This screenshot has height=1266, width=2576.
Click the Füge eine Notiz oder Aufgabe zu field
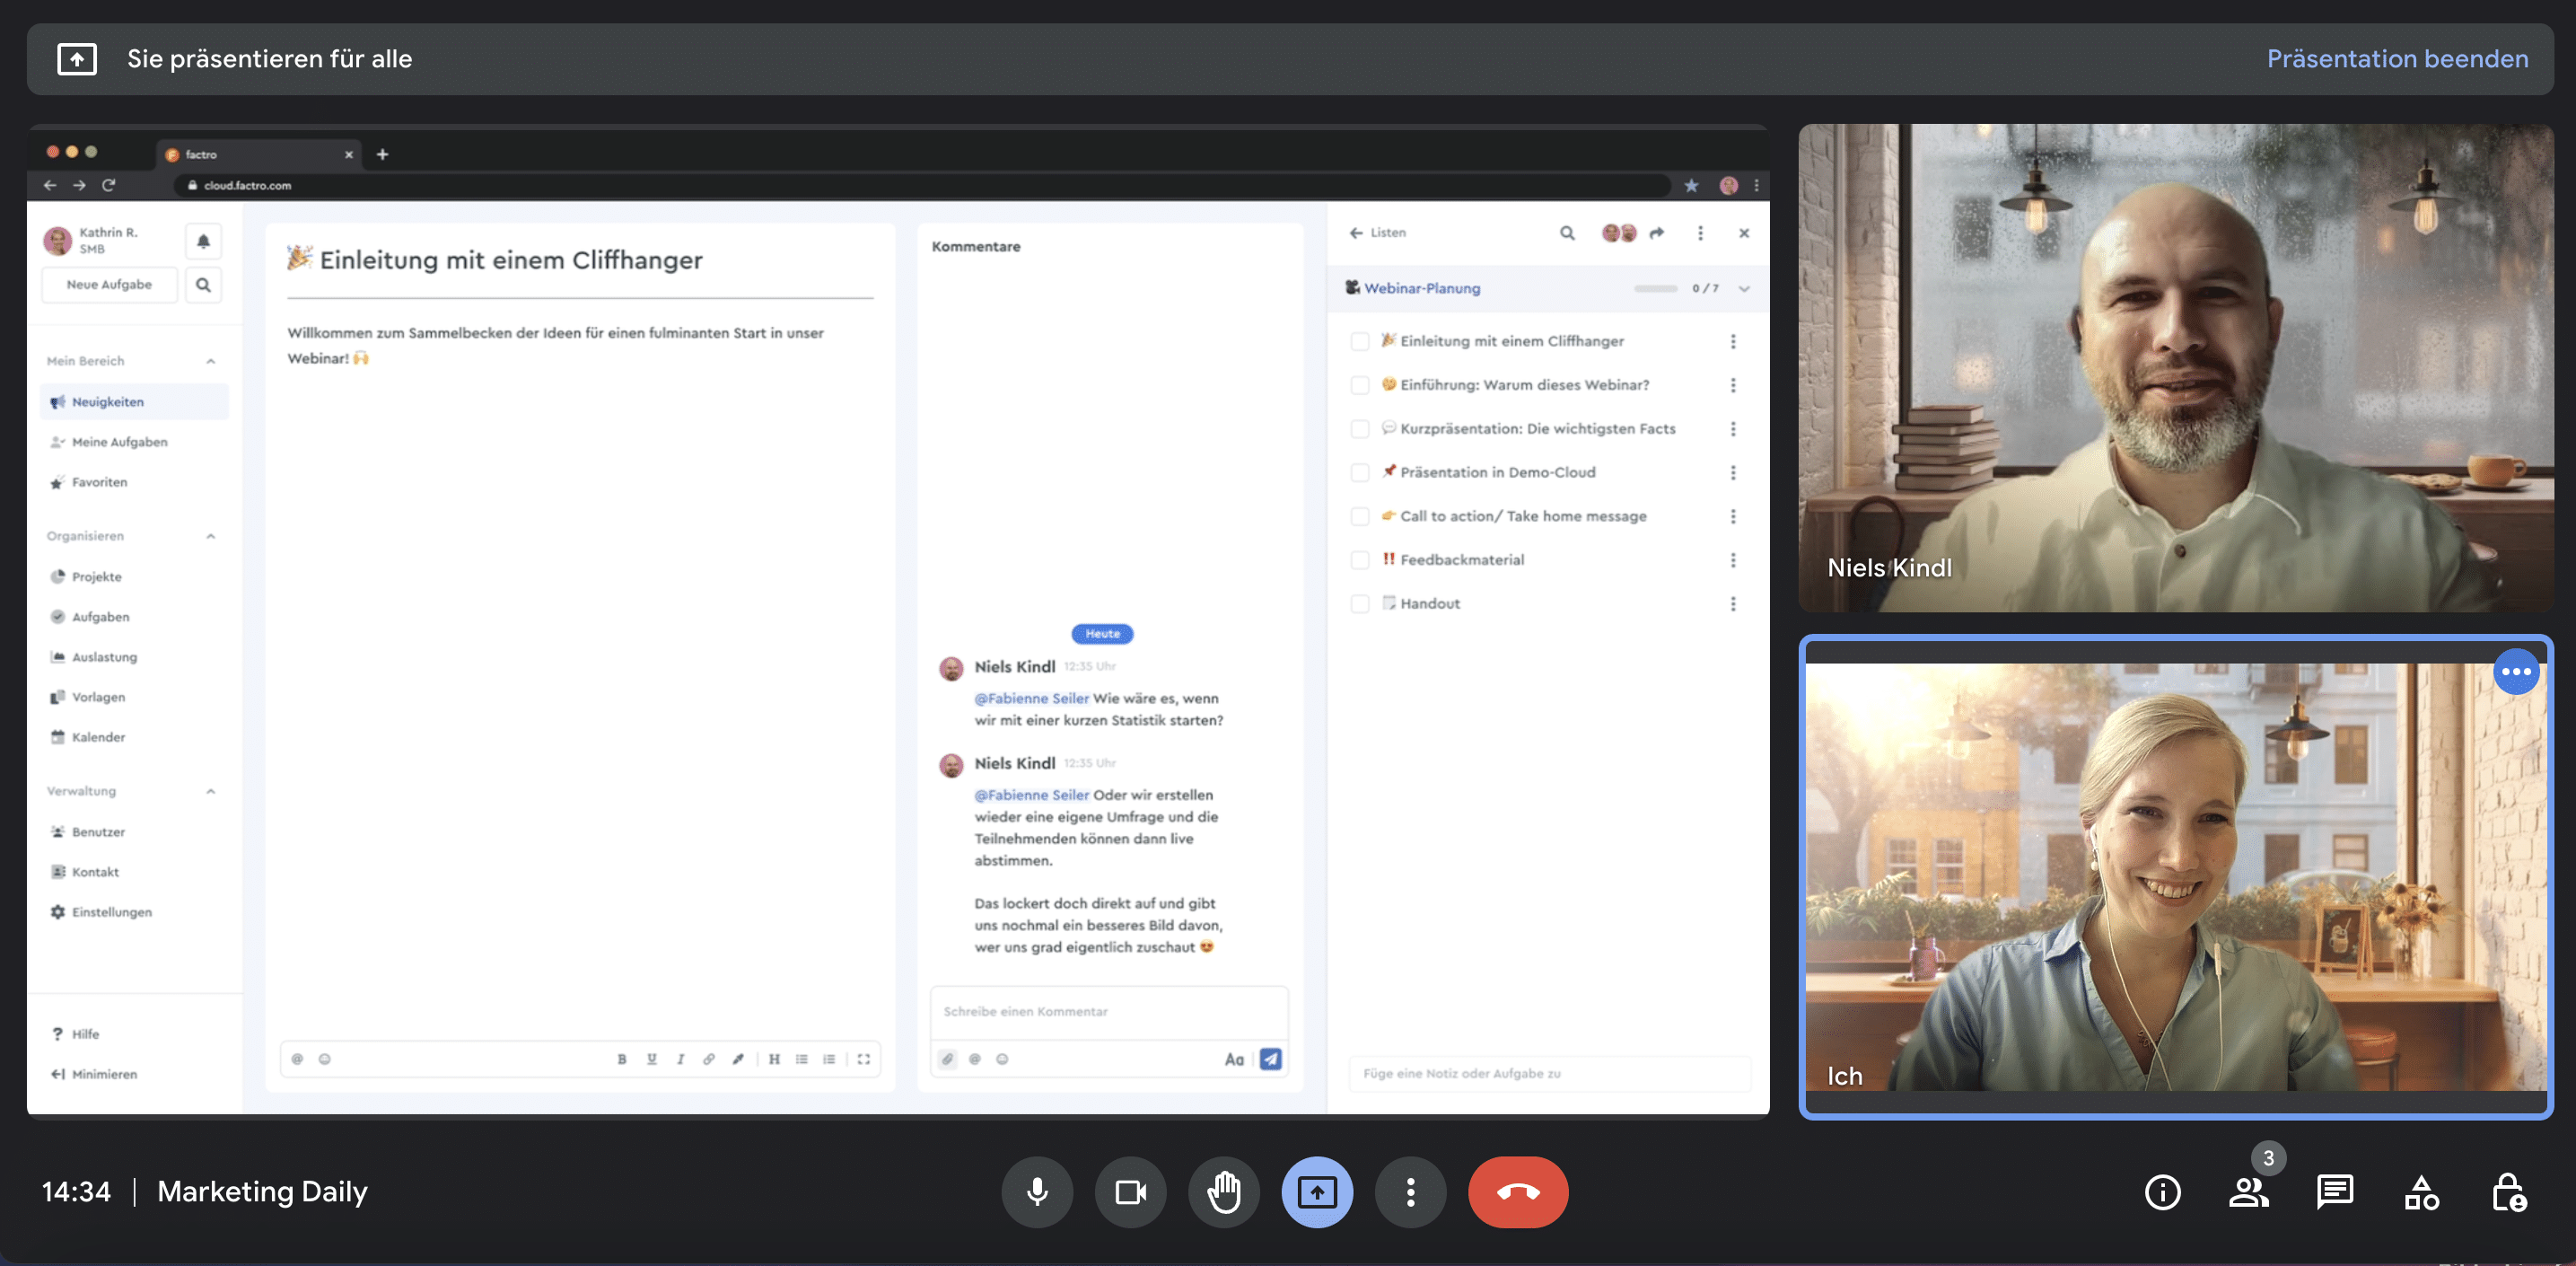[1549, 1073]
